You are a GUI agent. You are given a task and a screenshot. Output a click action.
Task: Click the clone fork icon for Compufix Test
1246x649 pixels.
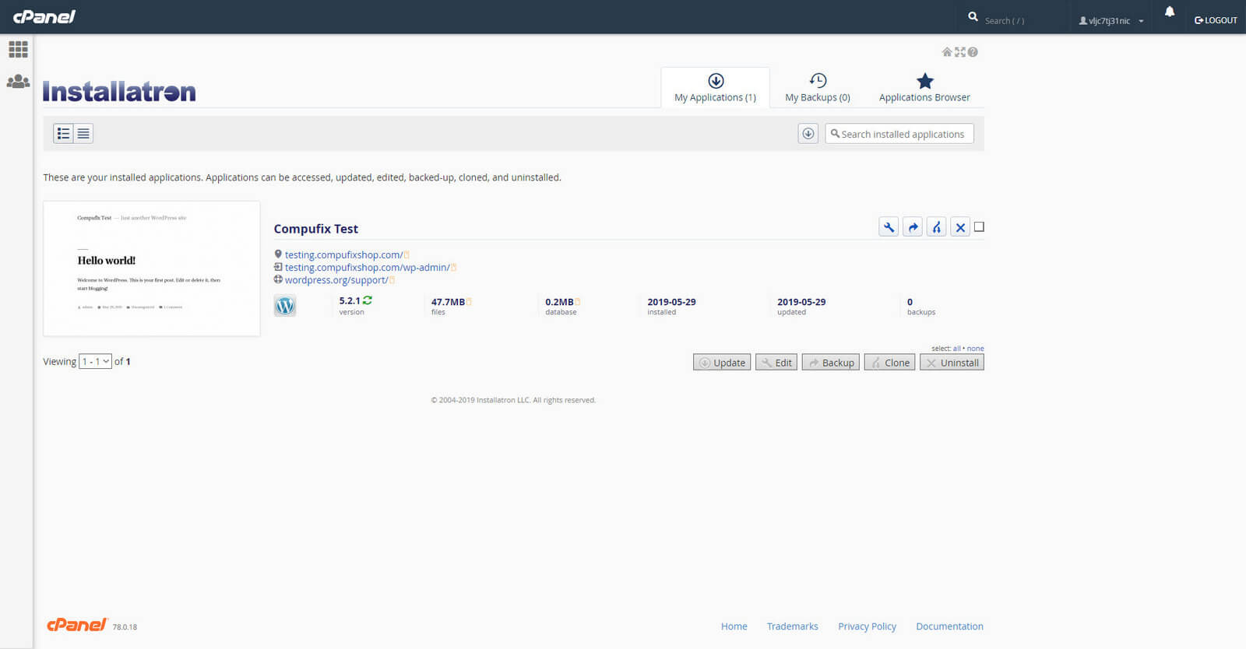pos(937,227)
